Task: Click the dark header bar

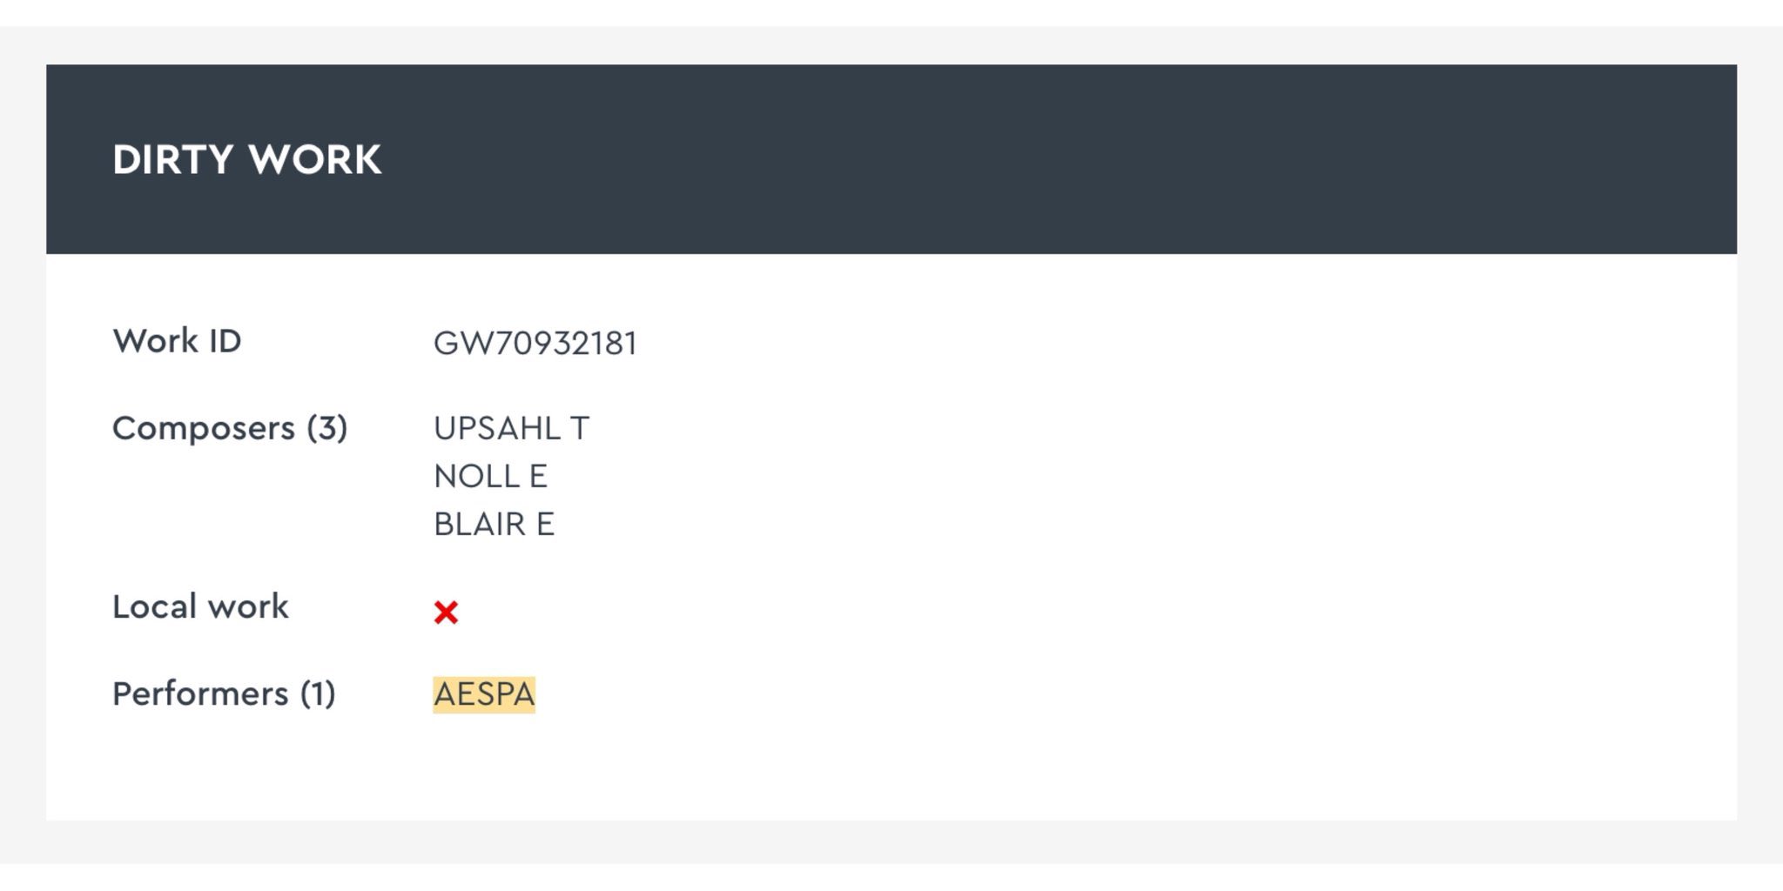Action: (891, 159)
